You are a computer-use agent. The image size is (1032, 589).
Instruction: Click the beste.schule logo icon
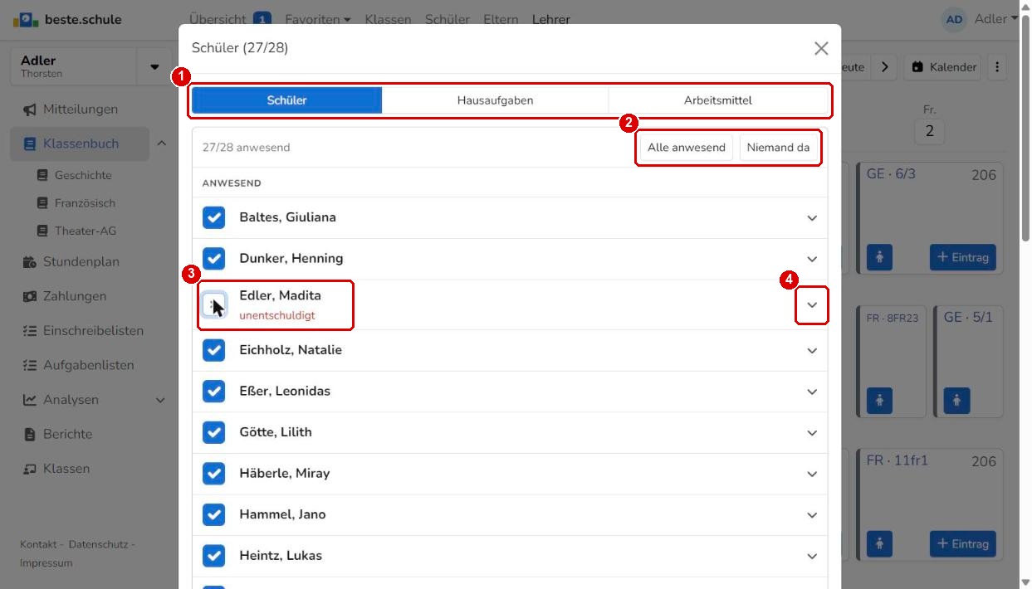click(26, 19)
